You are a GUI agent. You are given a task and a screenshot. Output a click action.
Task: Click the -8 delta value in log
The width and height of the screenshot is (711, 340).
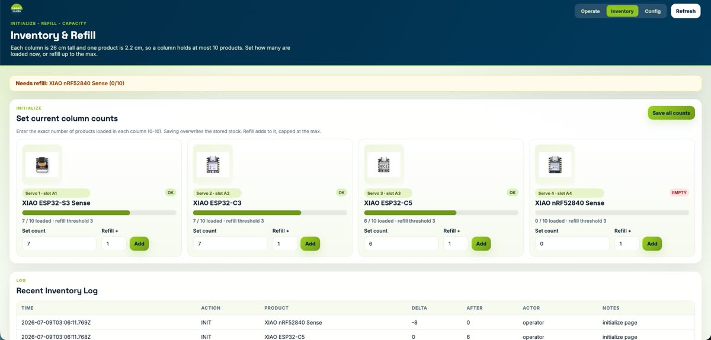coord(415,323)
